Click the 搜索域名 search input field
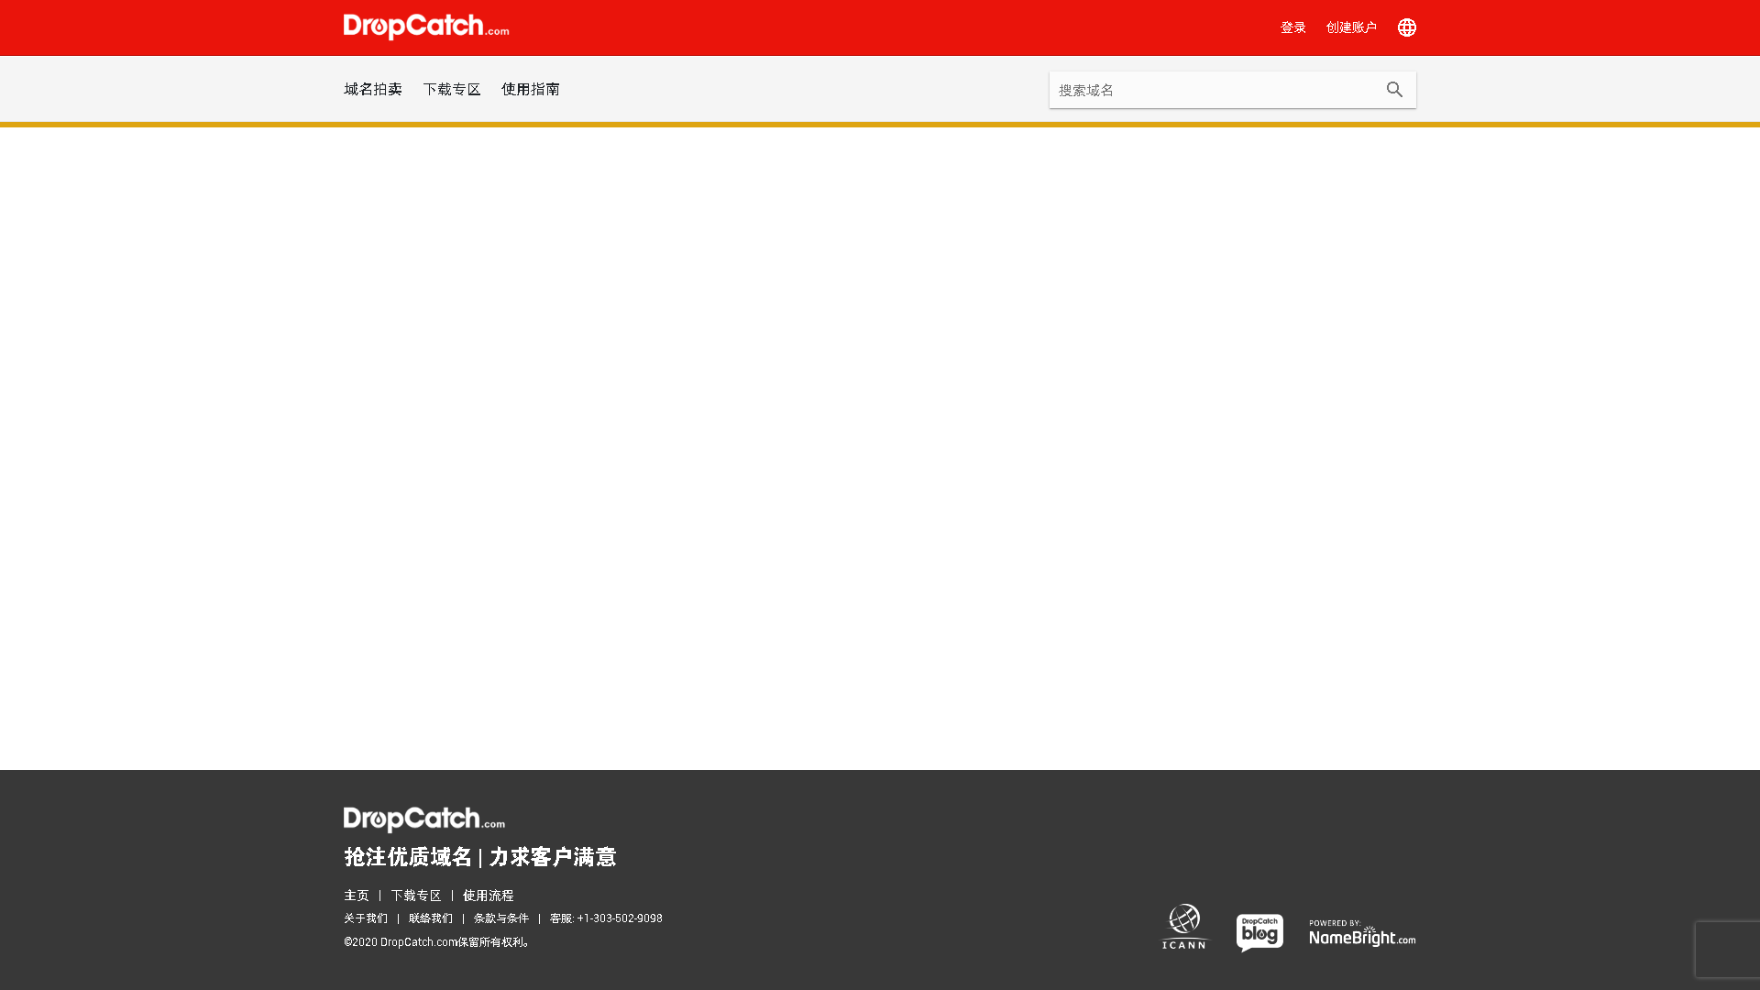 [x=1210, y=89]
